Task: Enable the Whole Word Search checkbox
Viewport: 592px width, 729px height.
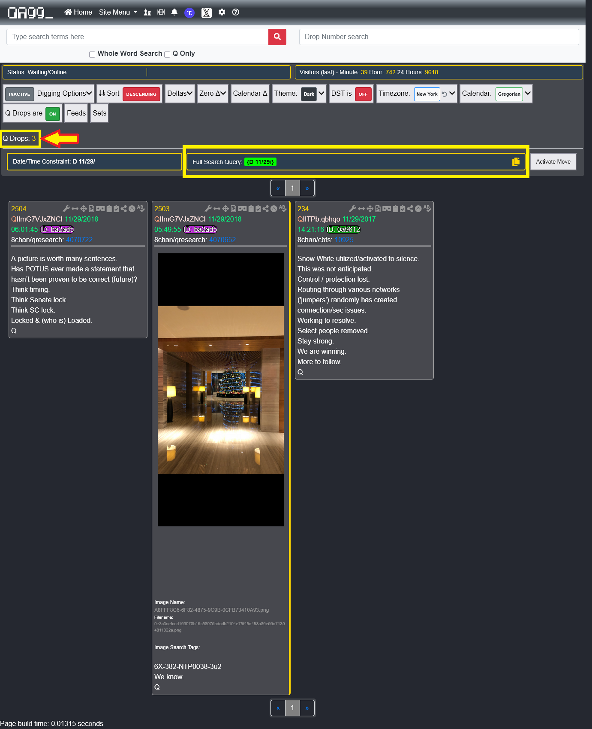Action: pos(92,54)
